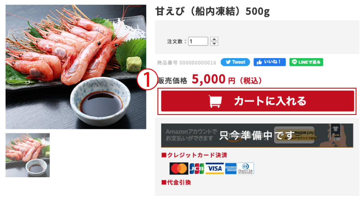
Task: Click the クレジットカード決済 heading
Action: 194,155
